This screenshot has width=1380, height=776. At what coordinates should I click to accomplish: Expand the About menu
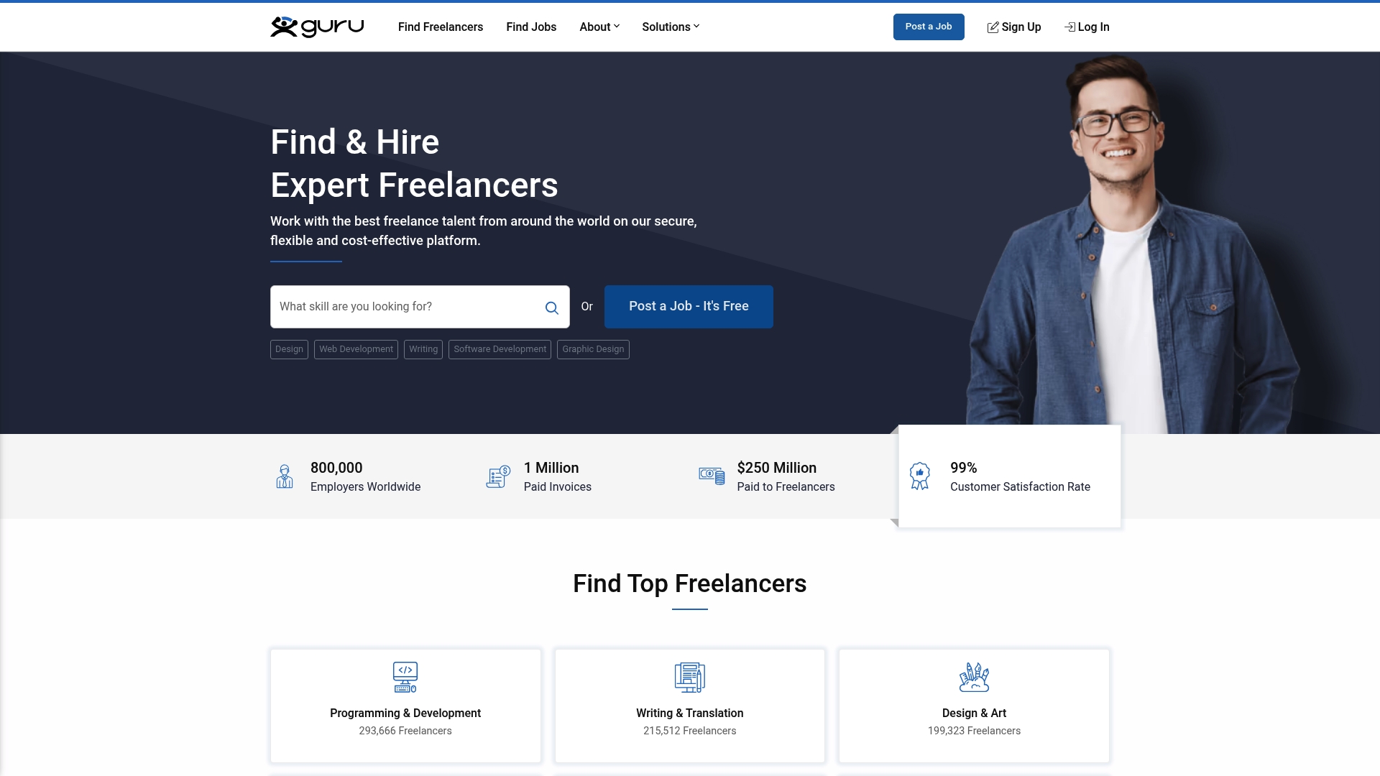coord(599,27)
